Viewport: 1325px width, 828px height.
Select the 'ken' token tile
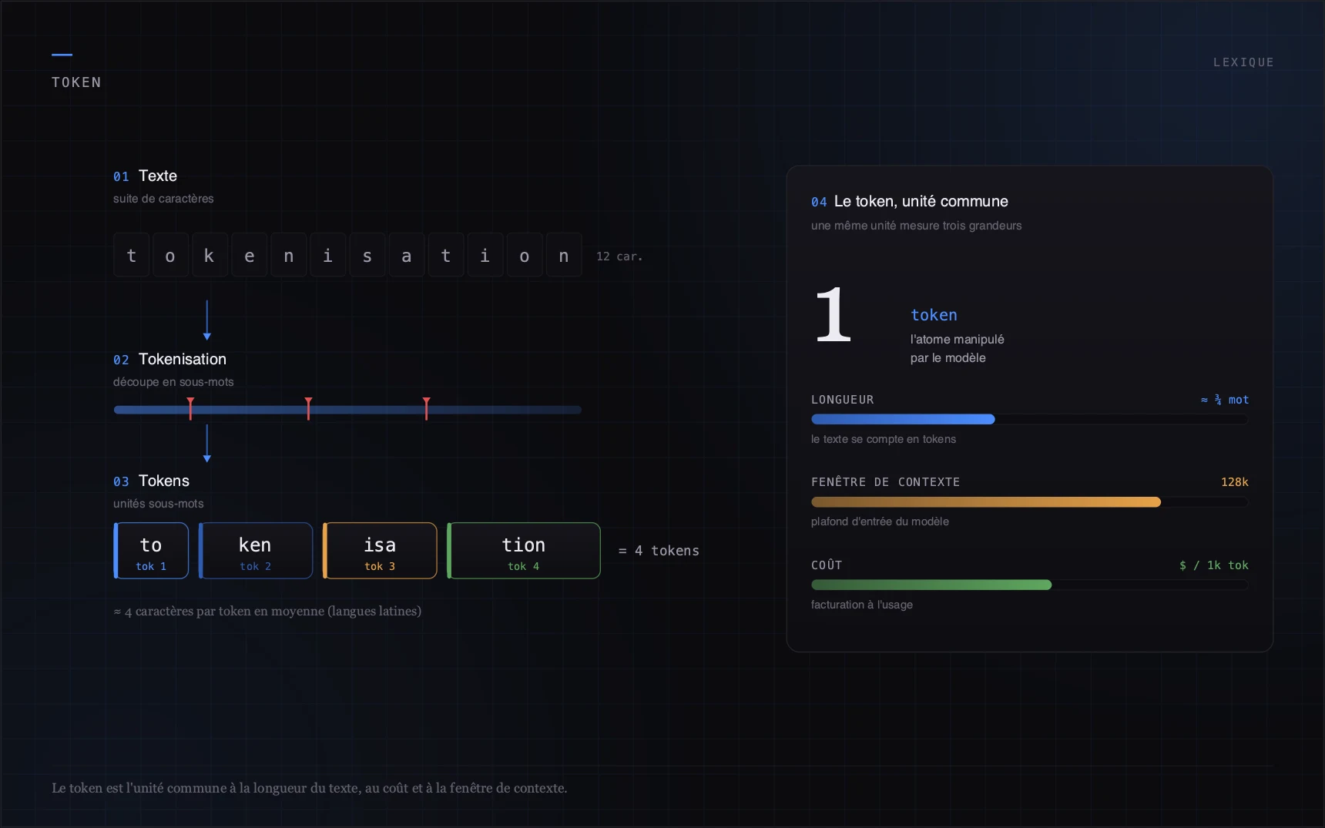pyautogui.click(x=255, y=551)
